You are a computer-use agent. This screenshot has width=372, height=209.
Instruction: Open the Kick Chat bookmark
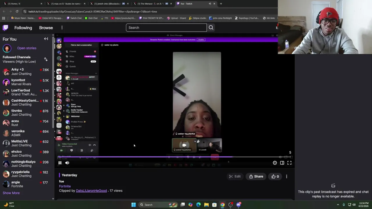click(91, 18)
